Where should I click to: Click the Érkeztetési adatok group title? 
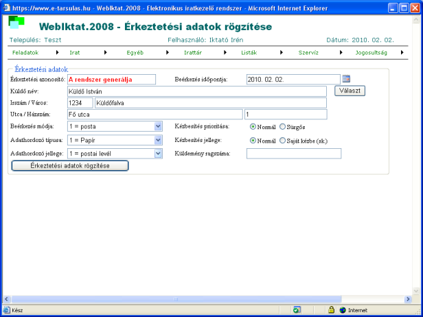coord(41,69)
